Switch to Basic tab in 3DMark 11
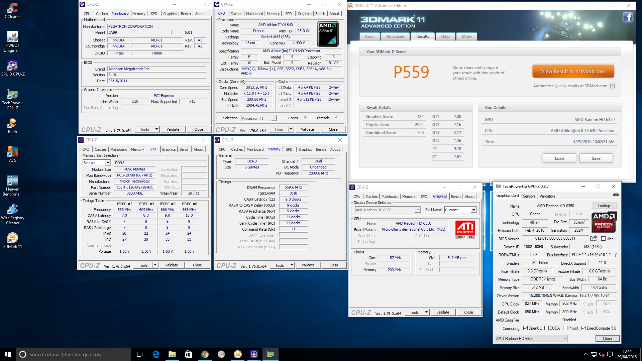This screenshot has height=361, width=642. click(x=369, y=36)
